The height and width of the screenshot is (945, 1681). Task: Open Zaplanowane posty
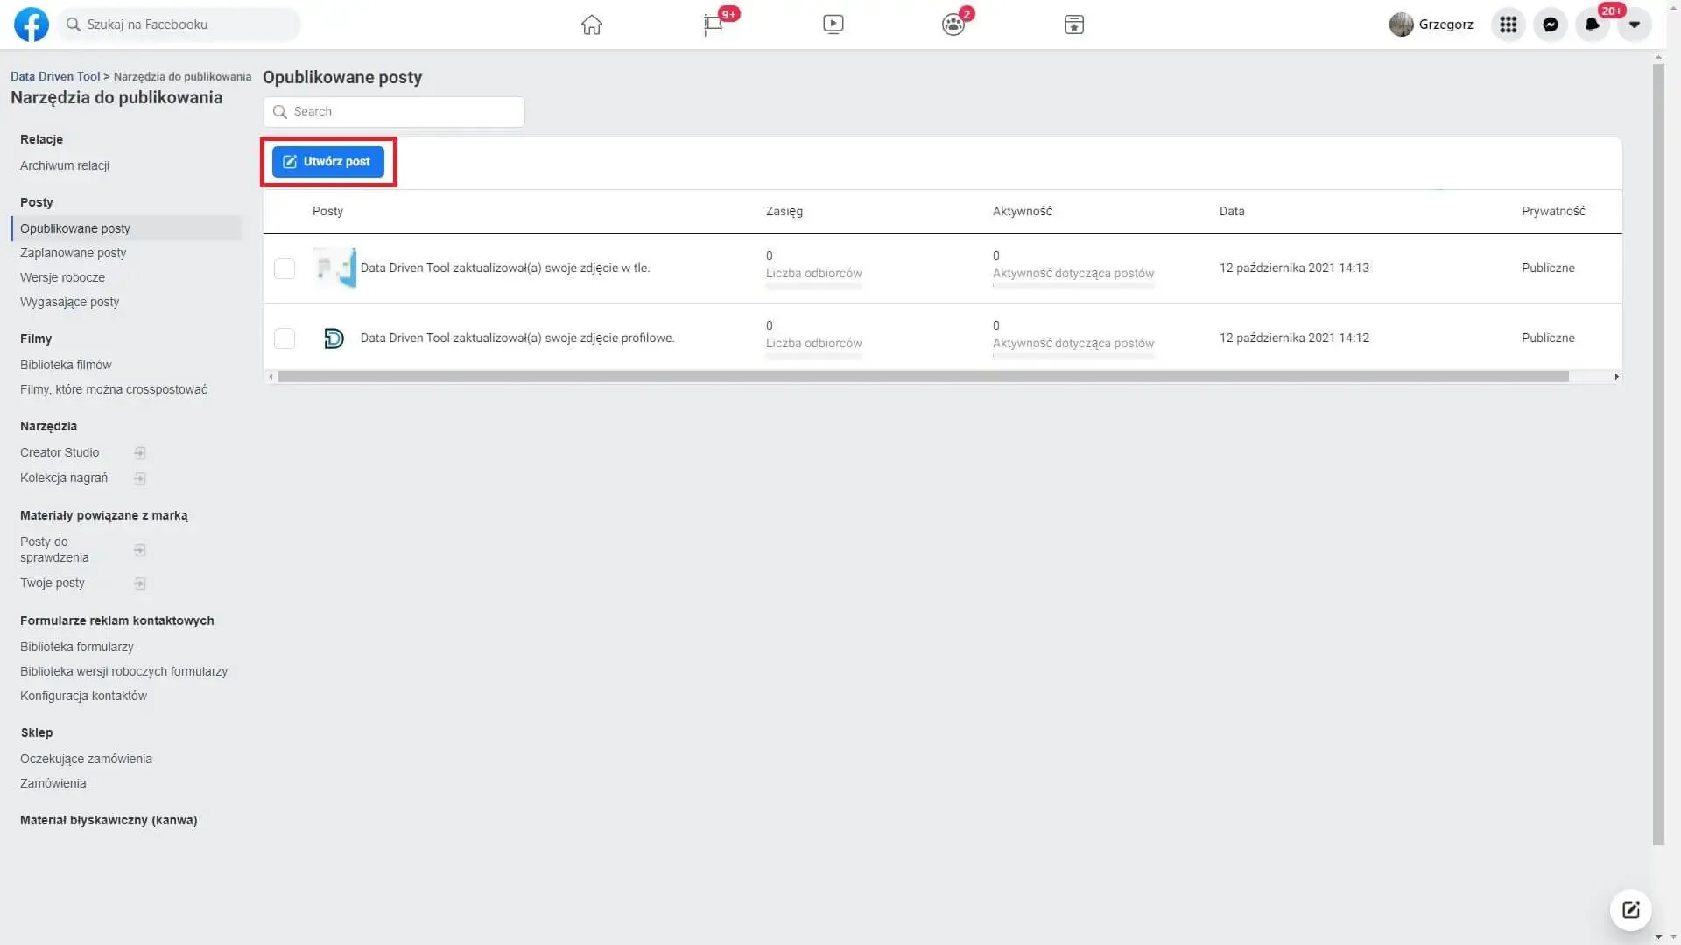[x=74, y=253]
